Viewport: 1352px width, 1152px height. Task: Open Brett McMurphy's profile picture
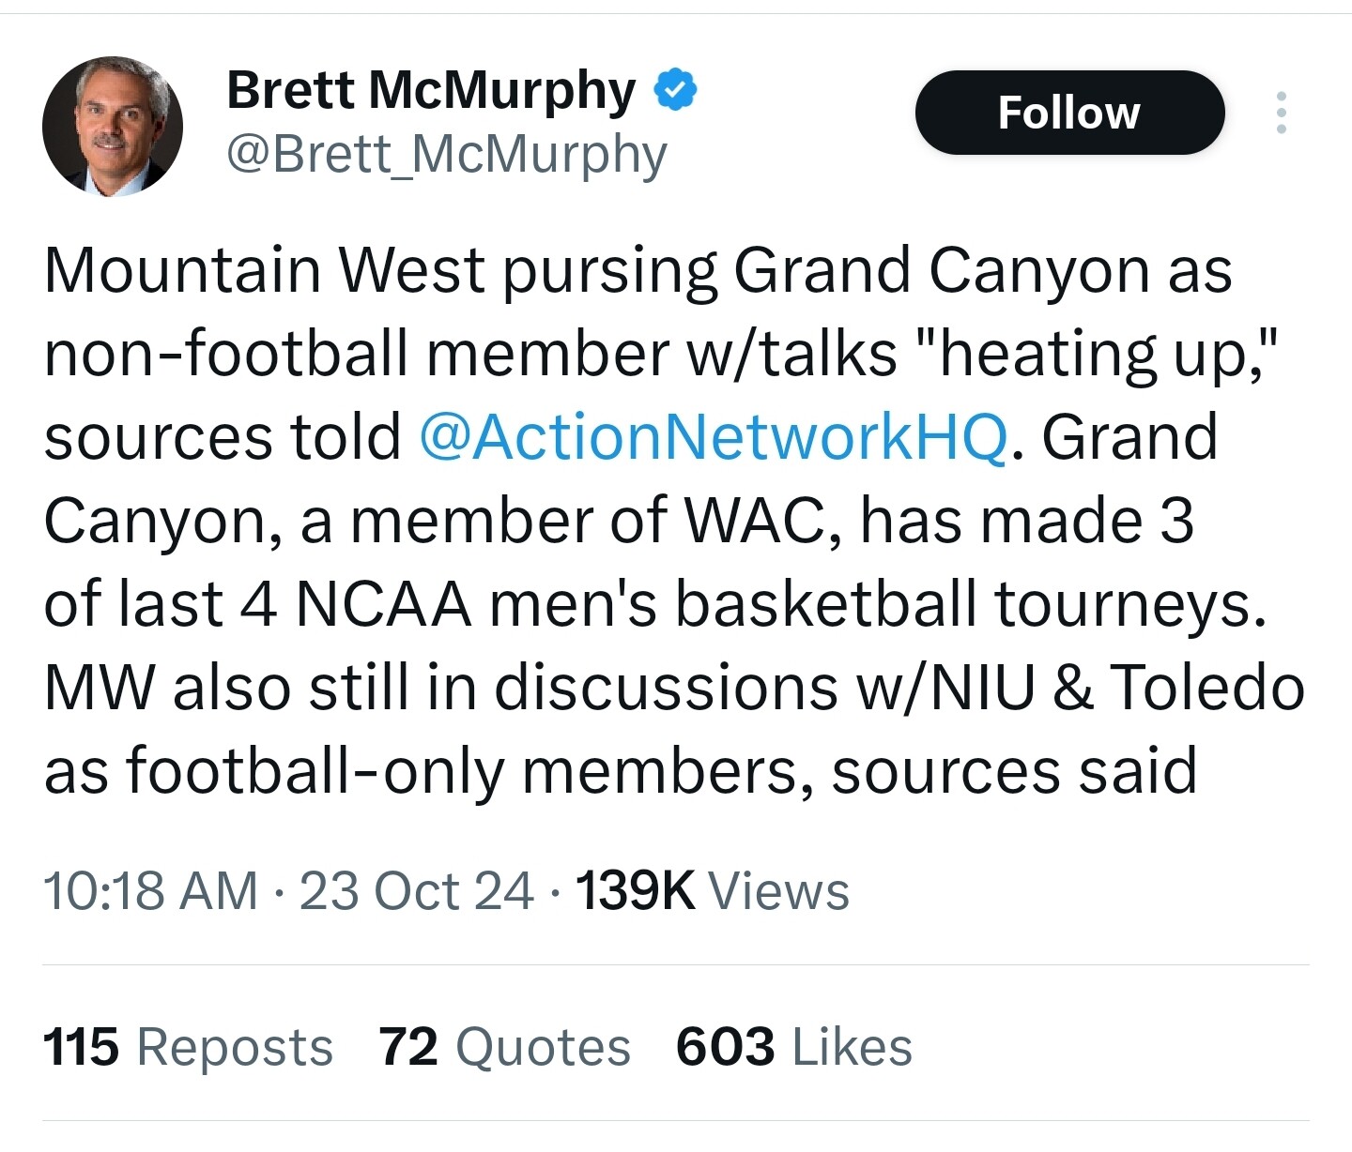pyautogui.click(x=113, y=126)
